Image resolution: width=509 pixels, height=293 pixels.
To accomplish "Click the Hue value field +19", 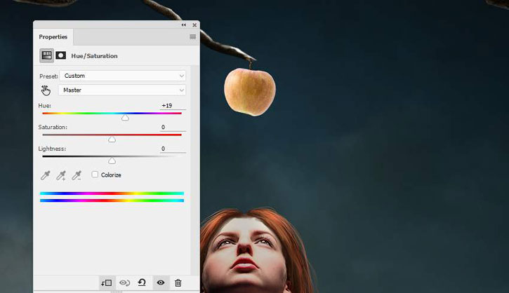I will (173, 106).
